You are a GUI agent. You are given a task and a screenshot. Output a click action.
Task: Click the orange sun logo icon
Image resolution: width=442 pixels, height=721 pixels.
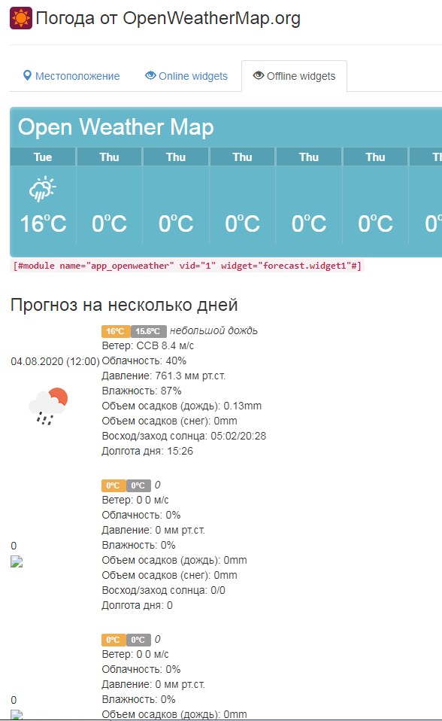[x=21, y=18]
